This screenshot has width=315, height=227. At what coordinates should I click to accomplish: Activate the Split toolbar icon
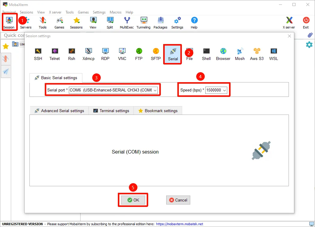tap(110, 22)
